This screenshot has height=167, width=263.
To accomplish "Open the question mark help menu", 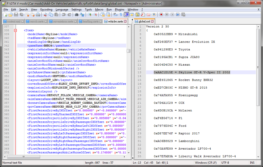I will click(142, 9).
